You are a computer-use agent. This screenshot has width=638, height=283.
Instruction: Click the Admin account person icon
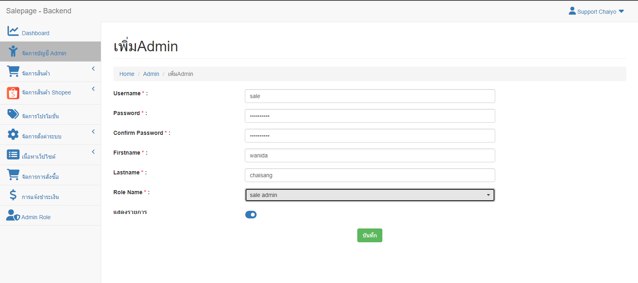coord(13,51)
